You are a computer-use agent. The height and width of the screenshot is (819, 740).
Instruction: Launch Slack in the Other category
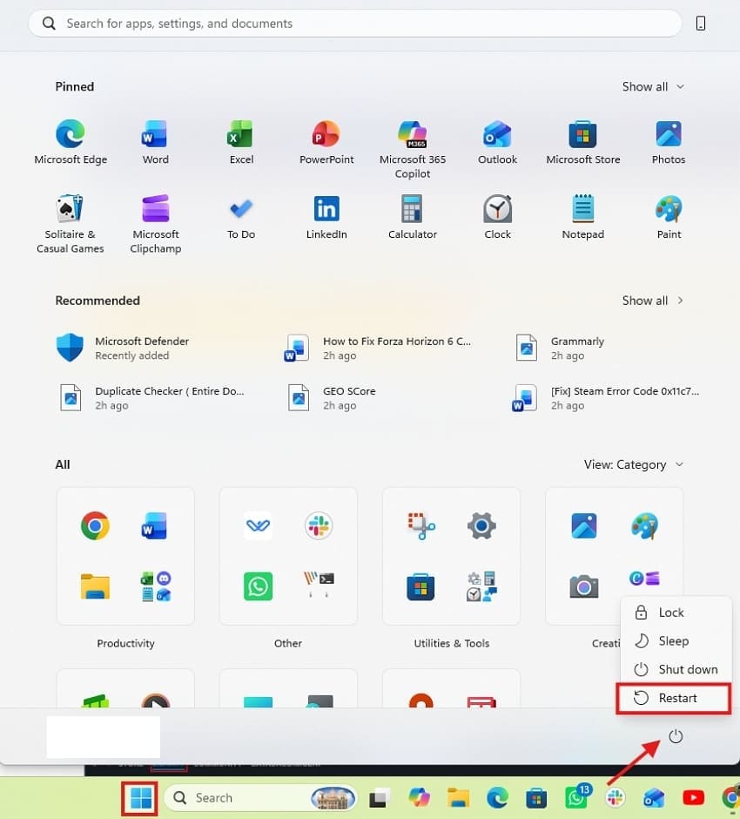click(x=319, y=525)
